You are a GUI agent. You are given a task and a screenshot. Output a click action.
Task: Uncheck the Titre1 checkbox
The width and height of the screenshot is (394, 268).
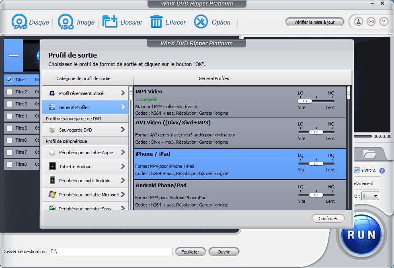coord(10,80)
